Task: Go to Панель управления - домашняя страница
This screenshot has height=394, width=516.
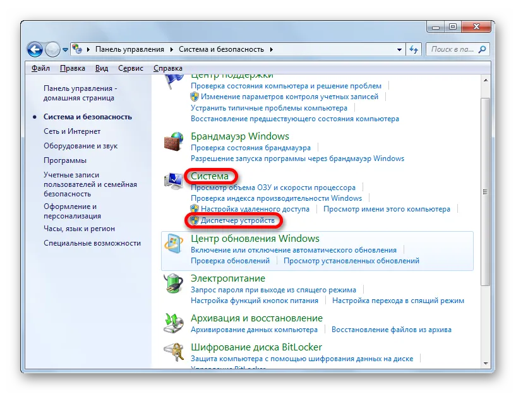Action: point(80,93)
